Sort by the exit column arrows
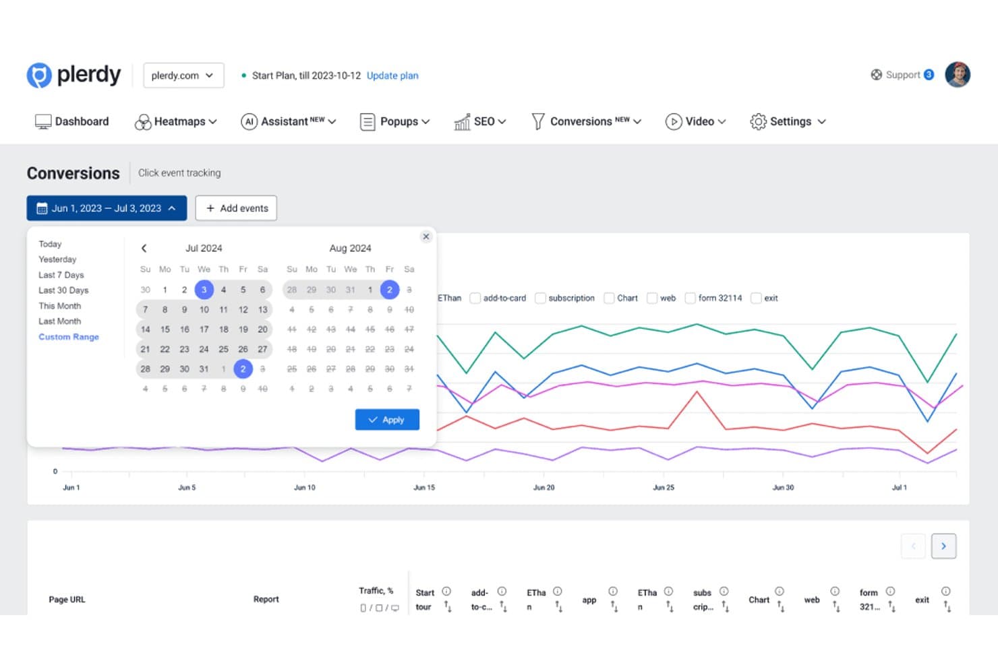The image size is (998, 665). (947, 606)
